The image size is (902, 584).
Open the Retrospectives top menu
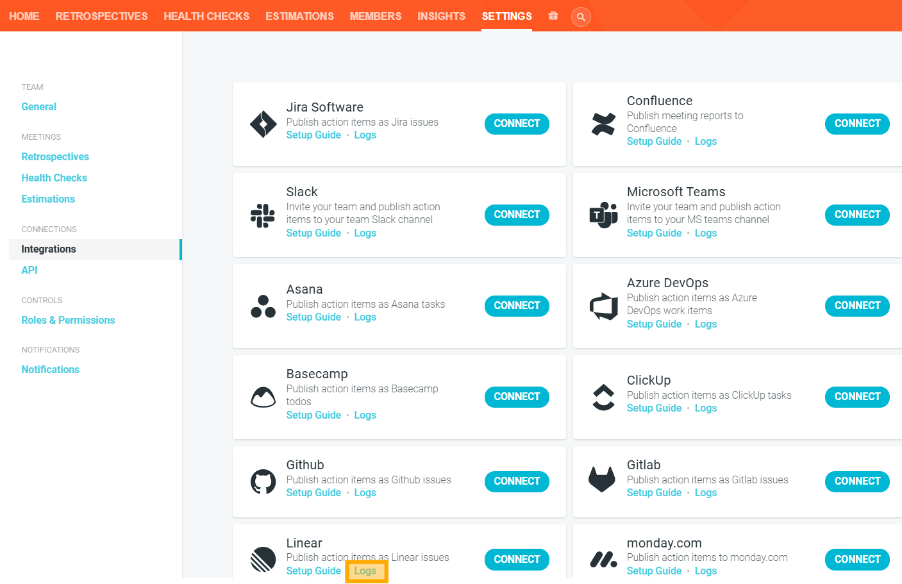click(101, 16)
